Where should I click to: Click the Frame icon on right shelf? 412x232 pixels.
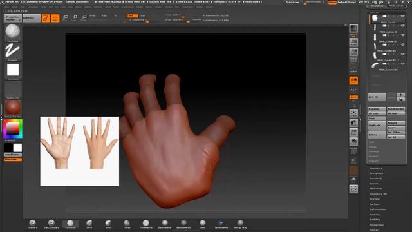point(353,113)
